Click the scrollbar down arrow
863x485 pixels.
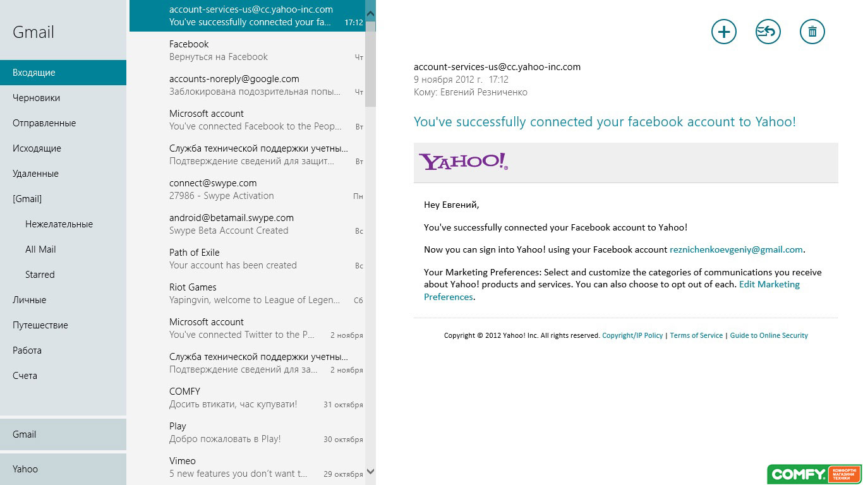click(x=371, y=471)
